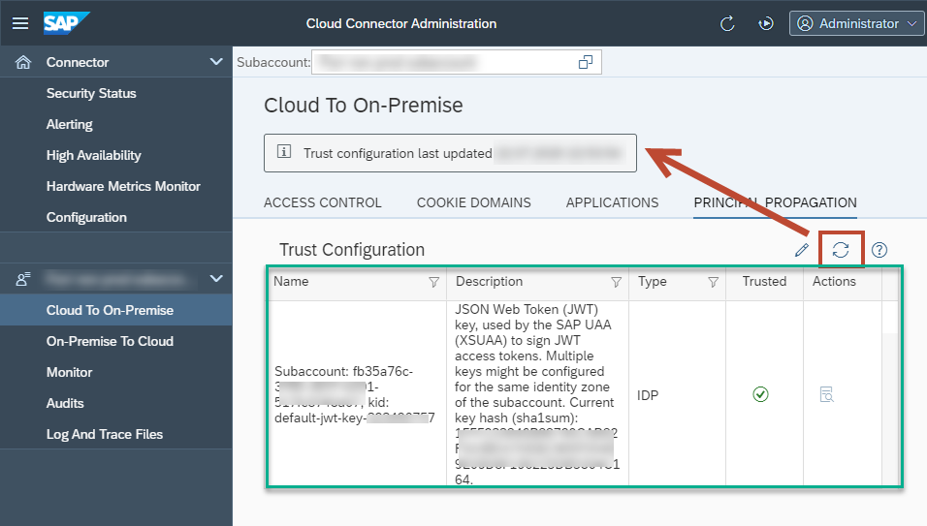Image resolution: width=927 pixels, height=526 pixels.
Task: Click the Type column filter icon
Action: (714, 282)
